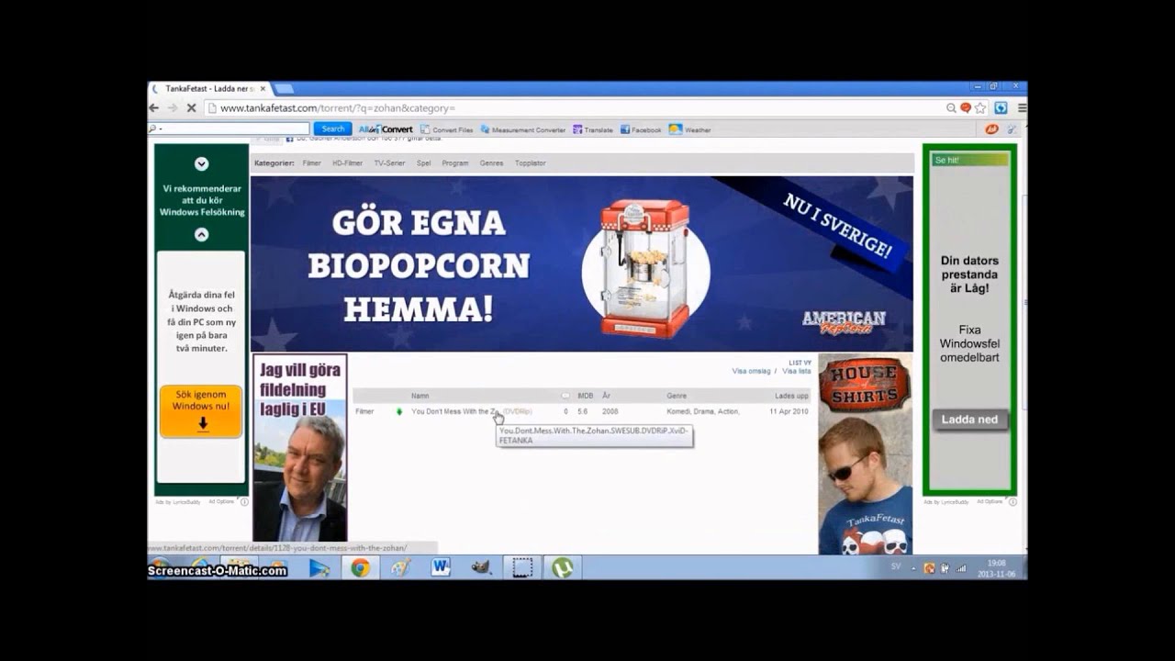The height and width of the screenshot is (661, 1175).
Task: Click the orange toolbar icon at far right
Action: (991, 129)
